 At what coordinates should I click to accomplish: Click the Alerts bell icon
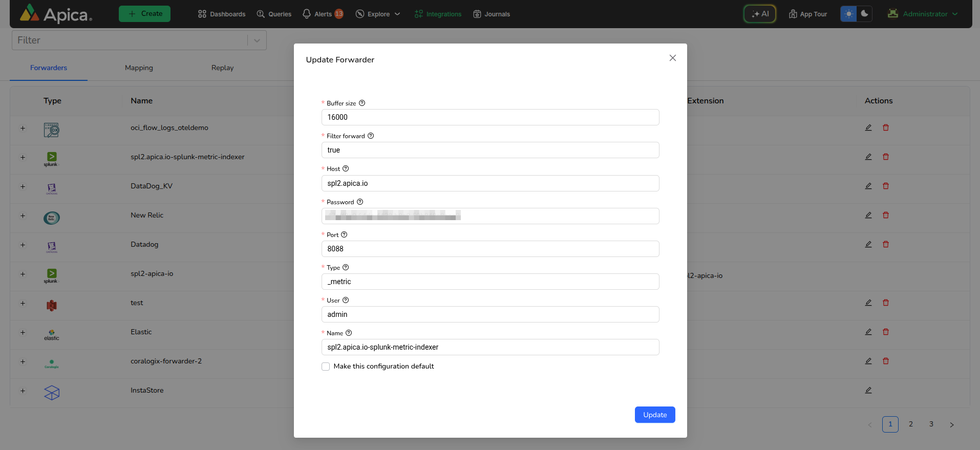tap(307, 14)
